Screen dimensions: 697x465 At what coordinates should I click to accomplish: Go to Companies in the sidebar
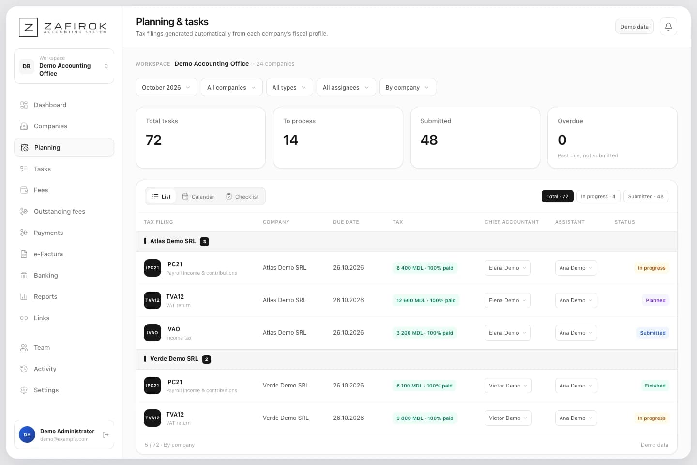pyautogui.click(x=64, y=126)
